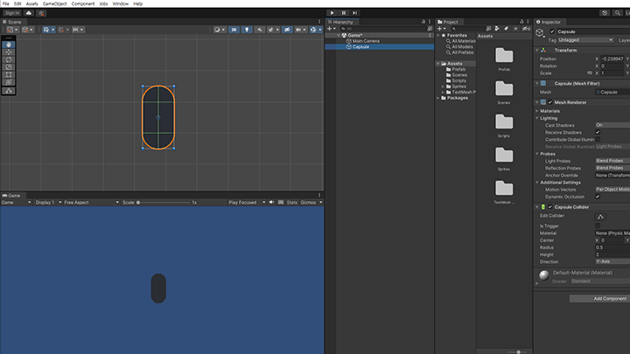Open the GameObject menu
This screenshot has width=630, height=354.
pos(54,3)
